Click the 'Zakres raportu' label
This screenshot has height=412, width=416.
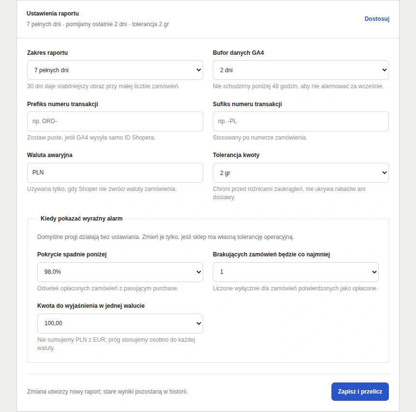tap(47, 53)
